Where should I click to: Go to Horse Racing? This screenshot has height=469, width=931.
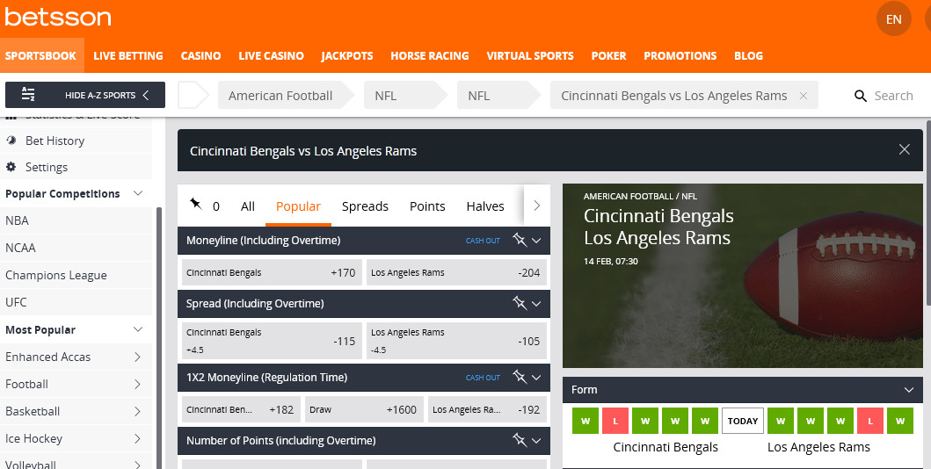tap(430, 55)
